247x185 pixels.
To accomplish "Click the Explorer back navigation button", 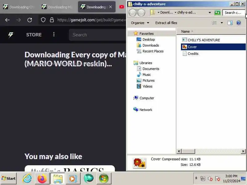I will [x=132, y=13].
